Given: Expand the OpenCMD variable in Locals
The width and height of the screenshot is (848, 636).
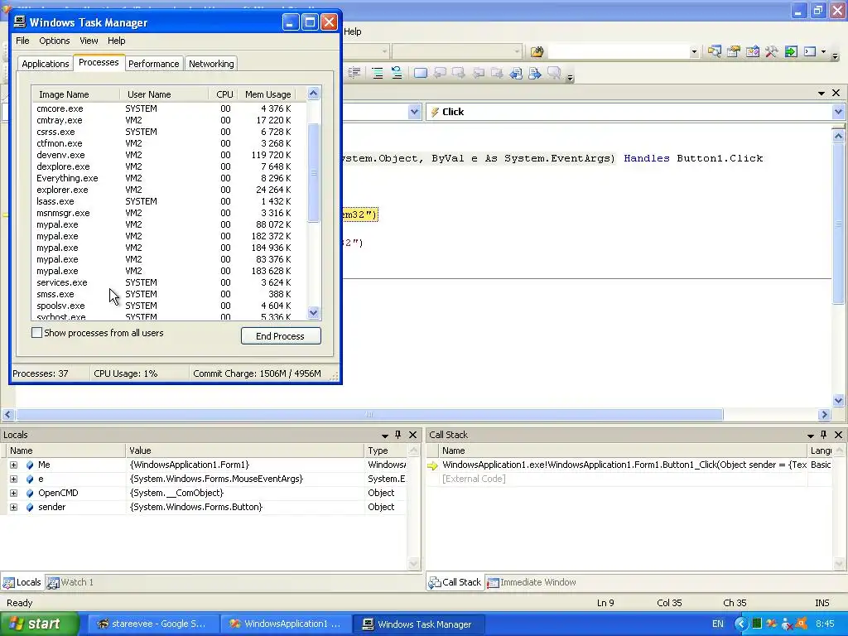Looking at the screenshot, I should tap(13, 494).
